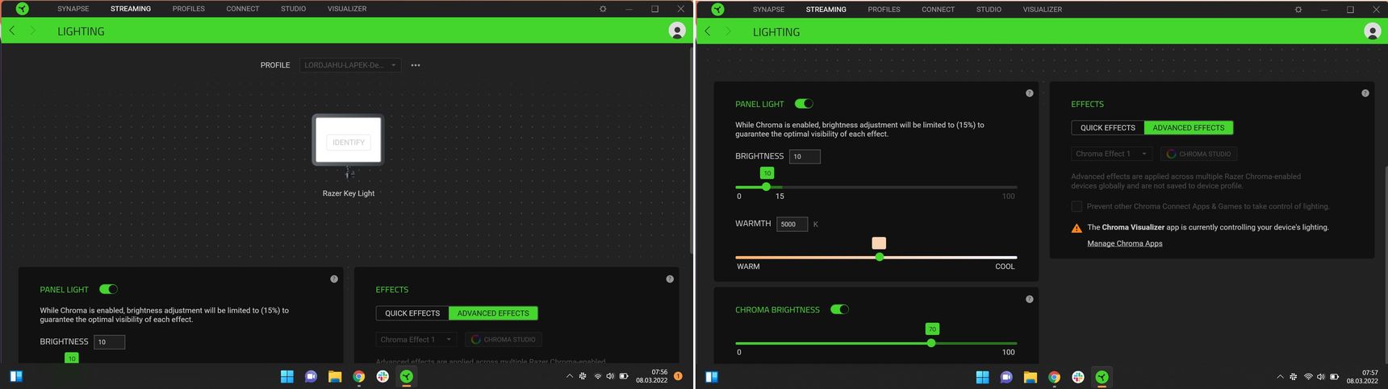
Task: Click Chroma Brightness slider handle at 70
Action: click(x=931, y=343)
